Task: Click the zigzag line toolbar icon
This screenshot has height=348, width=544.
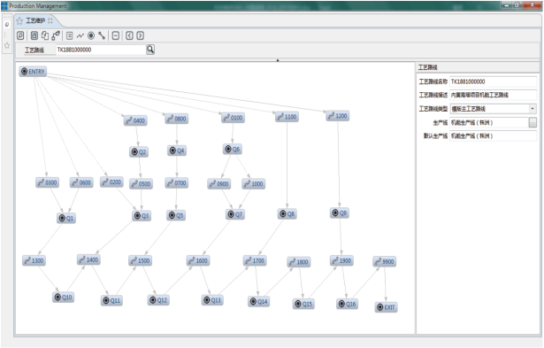Action: click(x=80, y=35)
